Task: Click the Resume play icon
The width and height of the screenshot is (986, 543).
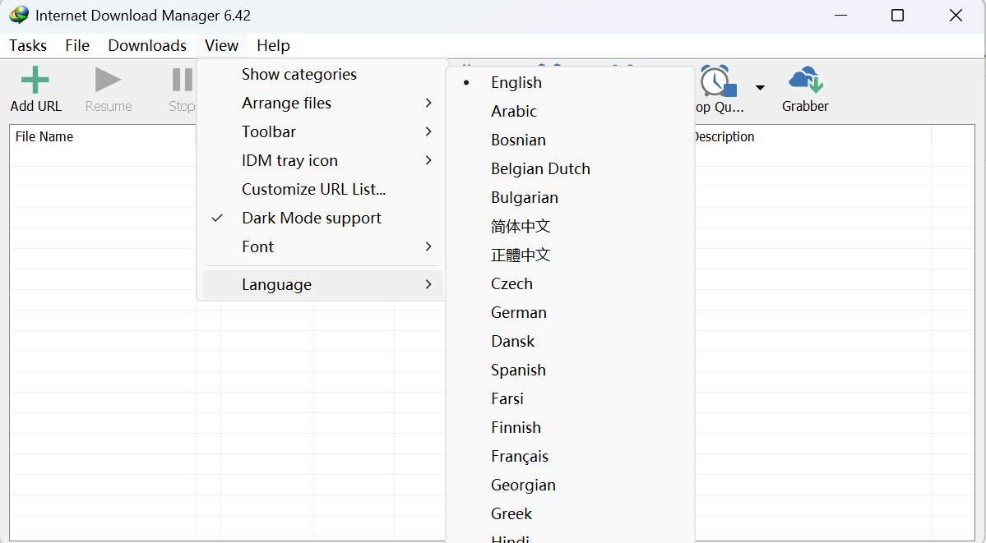Action: [x=108, y=81]
